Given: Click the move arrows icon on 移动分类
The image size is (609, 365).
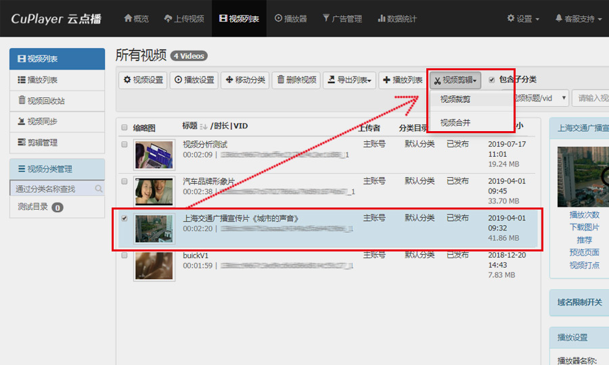Looking at the screenshot, I should (x=228, y=80).
